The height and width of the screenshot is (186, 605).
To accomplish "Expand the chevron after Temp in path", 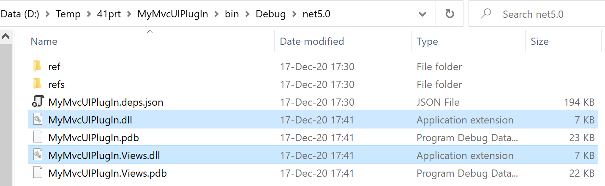I will [x=89, y=14].
